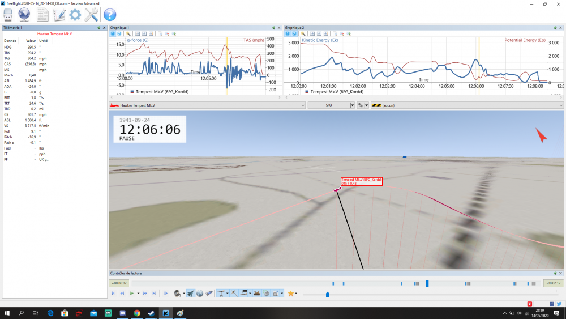This screenshot has height=319, width=566.
Task: Toggle the aircraft display button in playback toolbar
Action: click(191, 294)
